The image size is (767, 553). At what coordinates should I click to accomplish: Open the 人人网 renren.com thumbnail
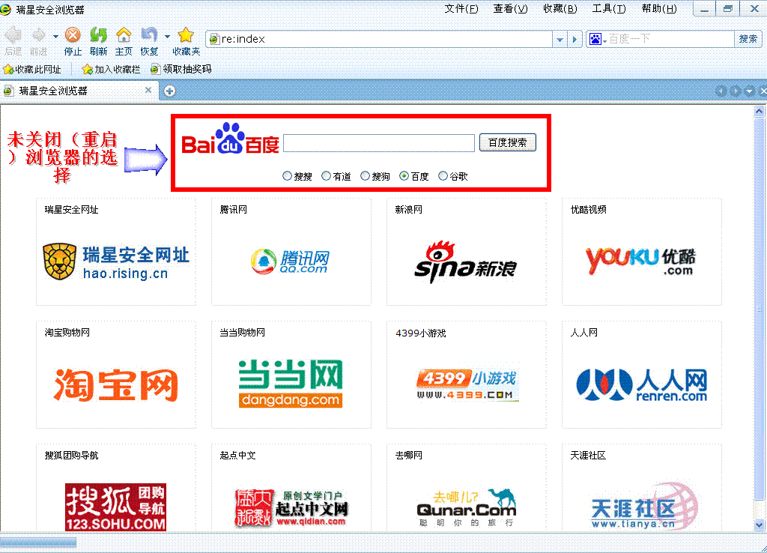(642, 385)
